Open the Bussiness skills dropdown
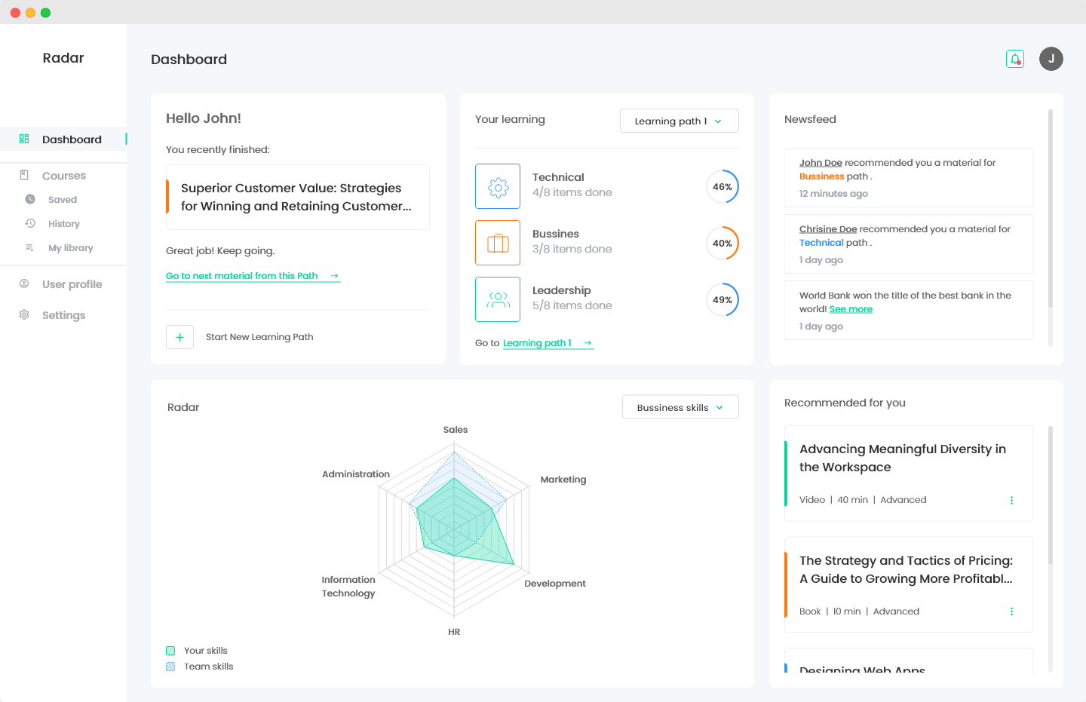The width and height of the screenshot is (1086, 702). coord(680,406)
